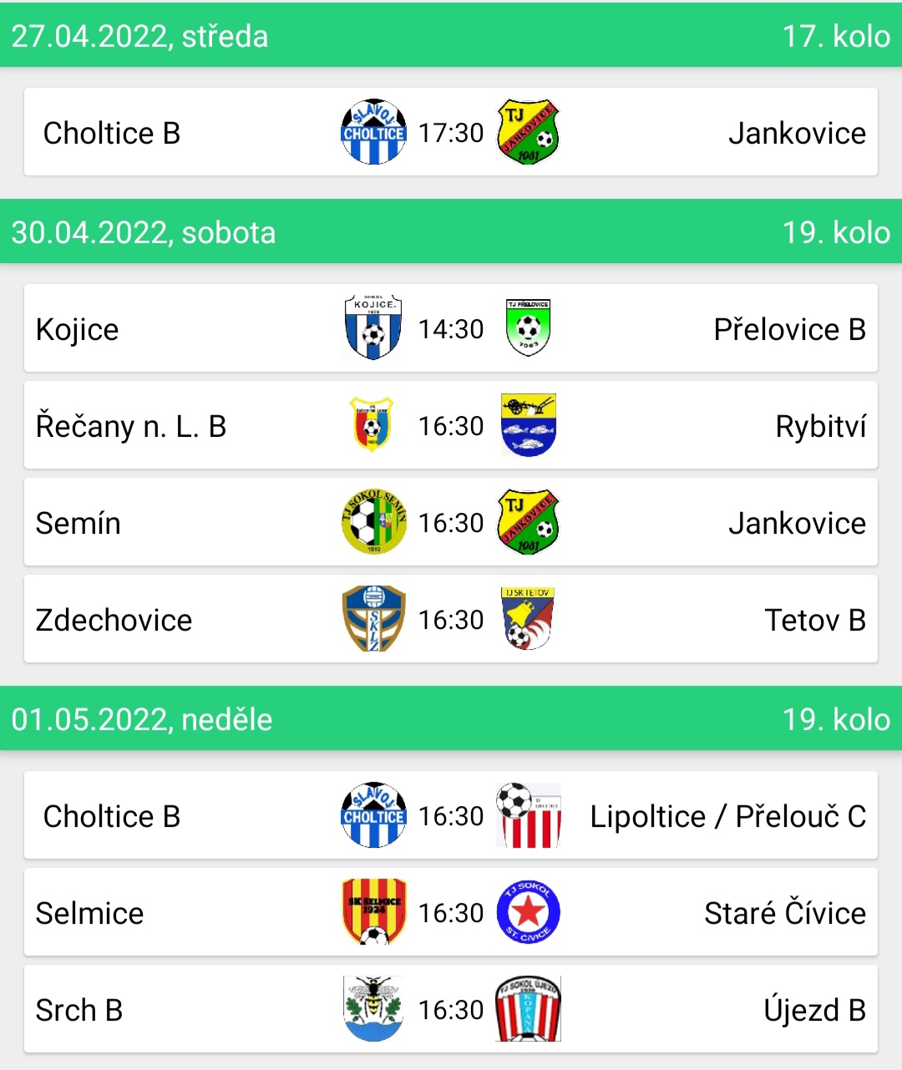
Task: Tap the Tetov B club crest
Action: click(528, 619)
